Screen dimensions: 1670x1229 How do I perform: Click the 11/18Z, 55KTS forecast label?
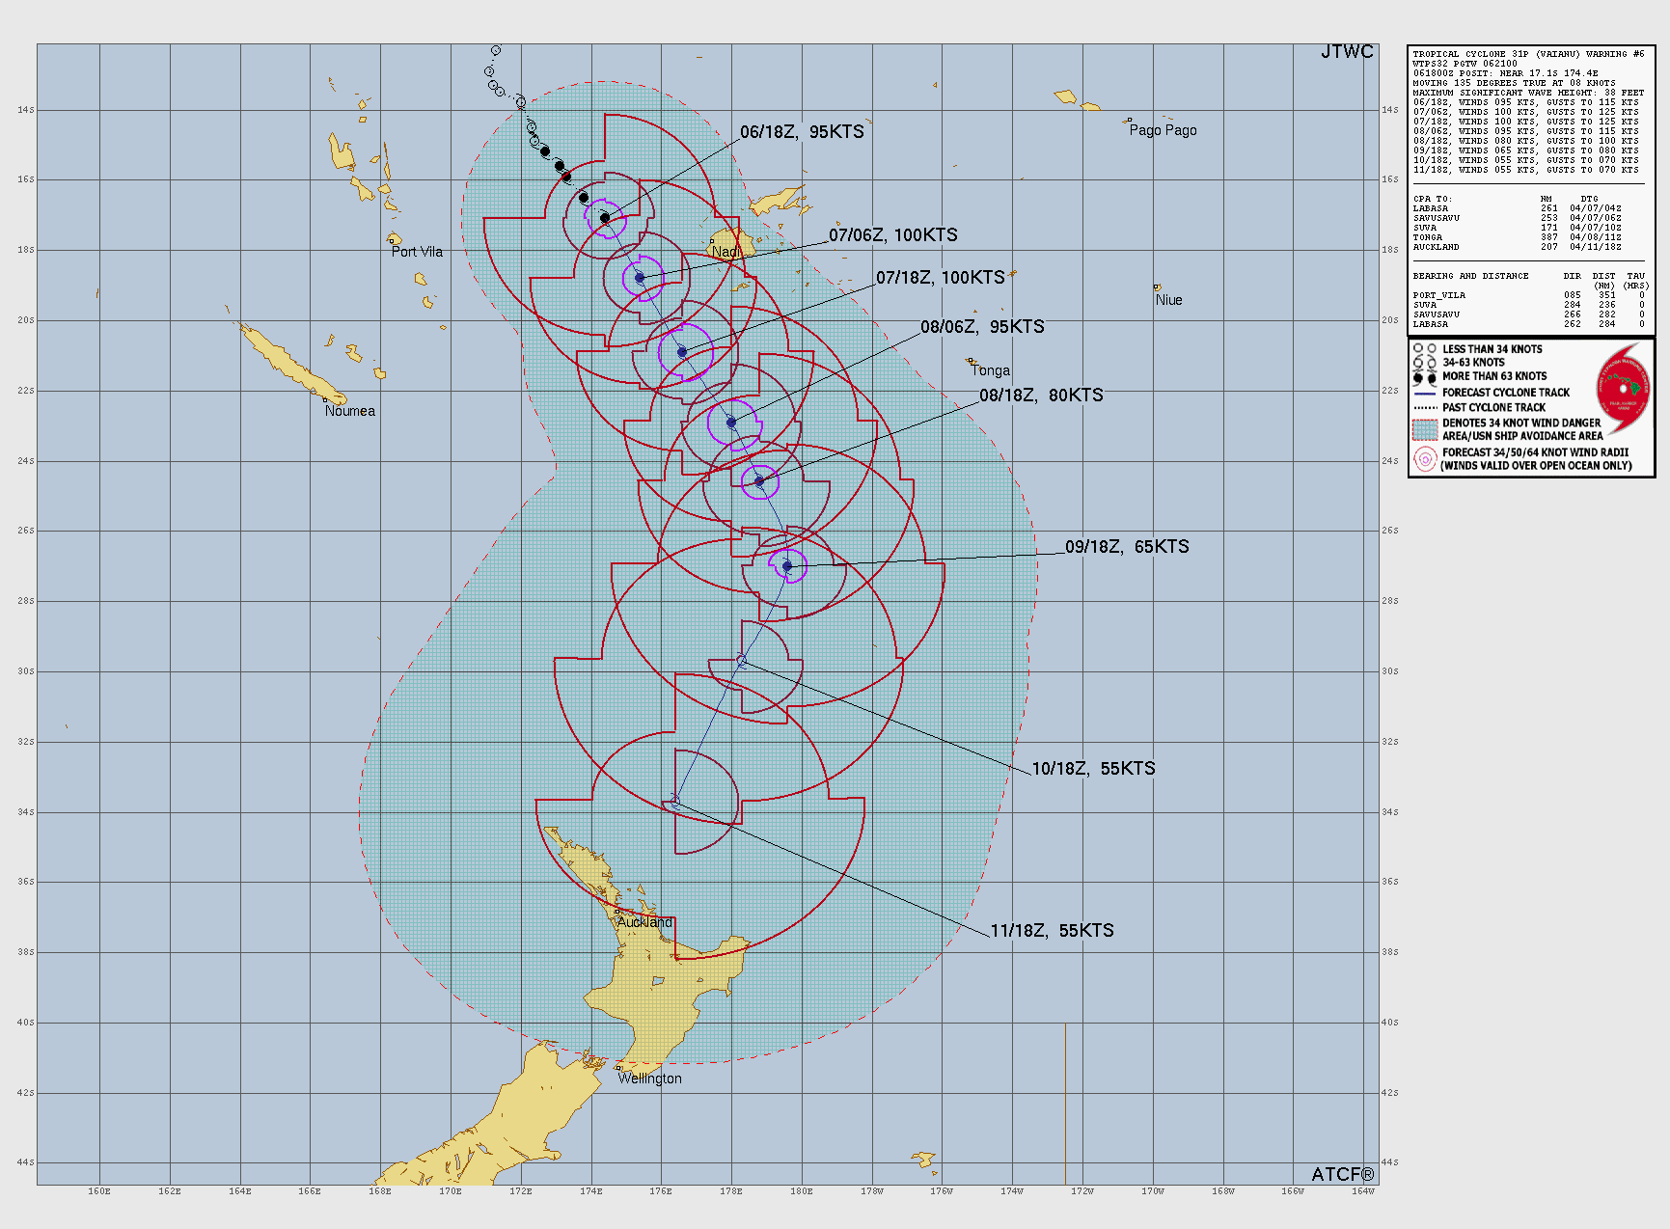[x=1052, y=931]
